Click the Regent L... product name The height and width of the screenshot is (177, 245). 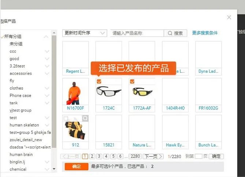click(x=75, y=72)
